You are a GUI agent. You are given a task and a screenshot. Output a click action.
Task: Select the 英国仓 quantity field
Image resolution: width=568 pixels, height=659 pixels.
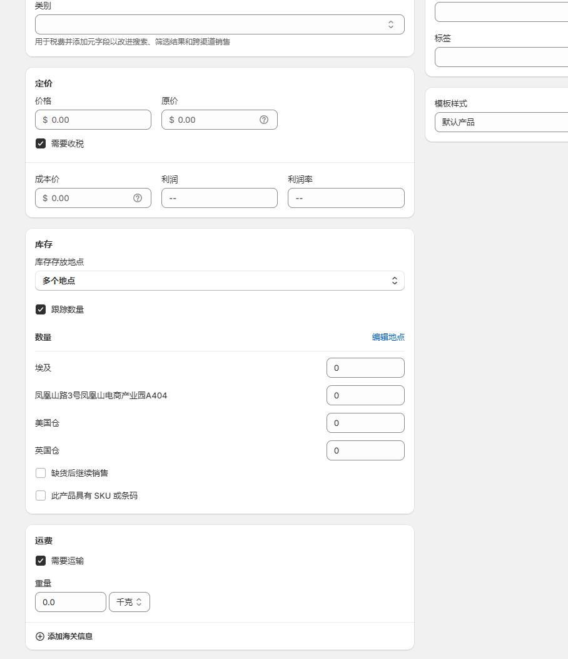click(x=365, y=450)
